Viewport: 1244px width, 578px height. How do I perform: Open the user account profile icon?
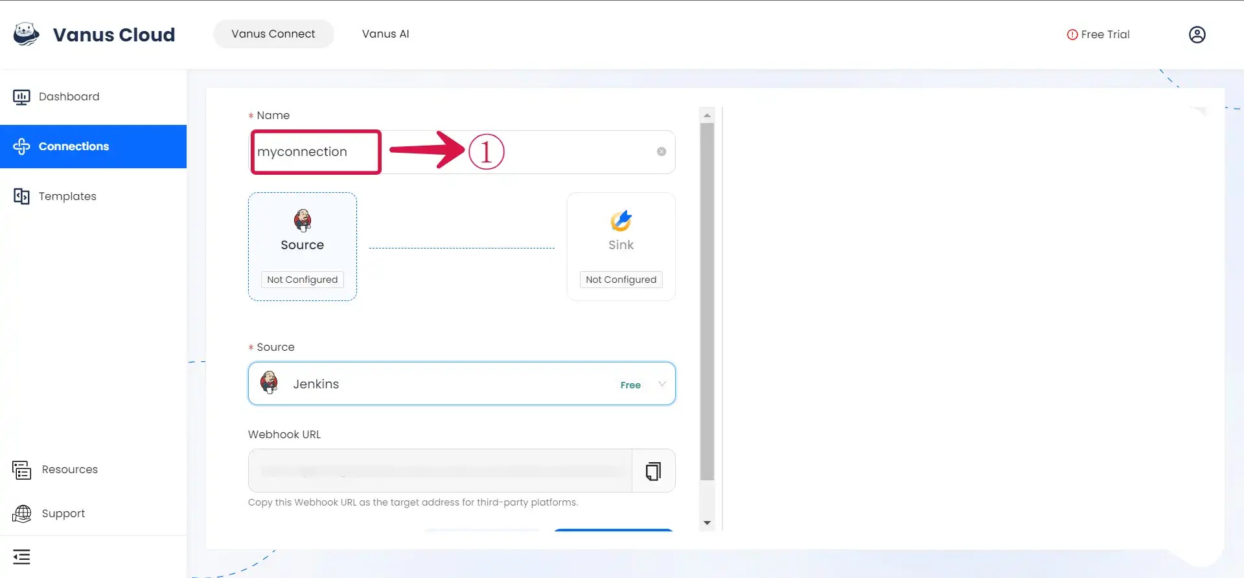(1197, 34)
